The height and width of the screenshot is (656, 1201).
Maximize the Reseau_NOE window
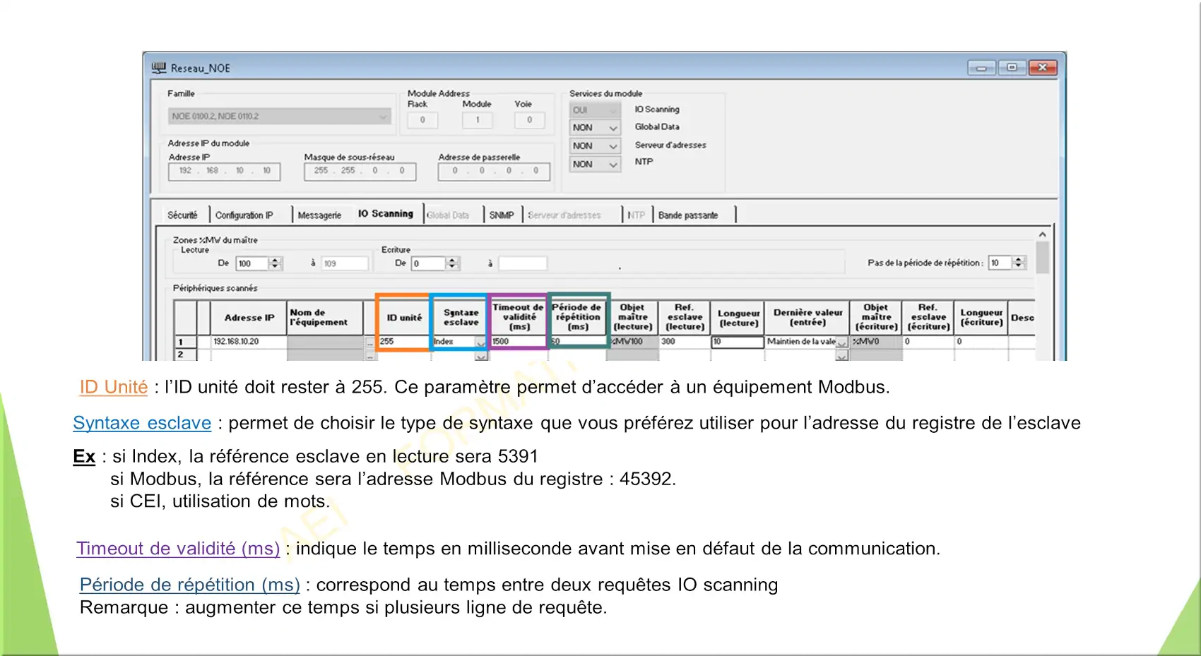click(1012, 68)
